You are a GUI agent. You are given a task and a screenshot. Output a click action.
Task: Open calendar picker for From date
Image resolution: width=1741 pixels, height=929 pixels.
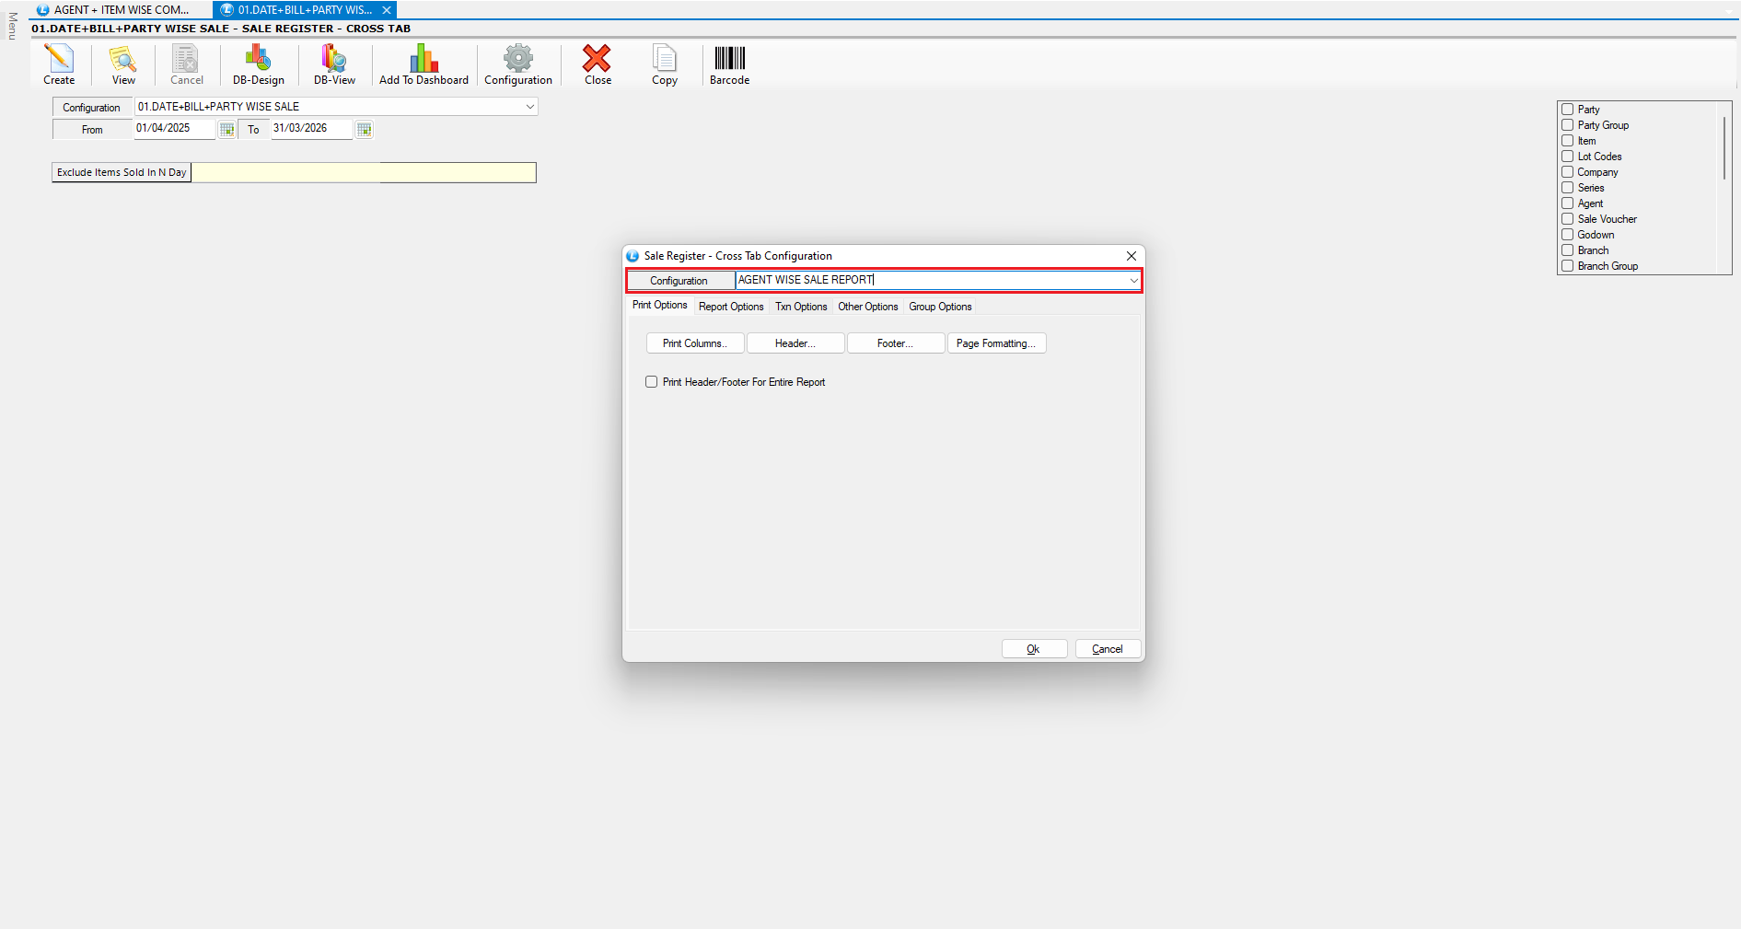[226, 130]
